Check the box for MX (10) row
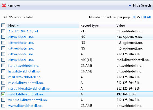153x110 pixels. (x=3, y=60)
